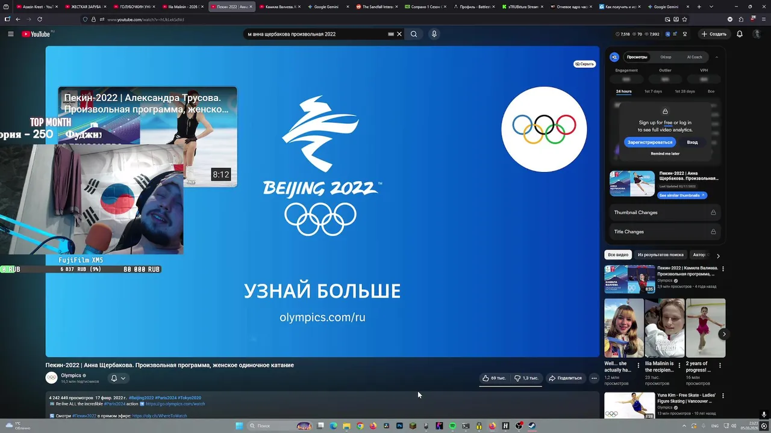Open the Камила Валиева sidebar video thumbnail
This screenshot has width=771, height=433.
point(629,278)
